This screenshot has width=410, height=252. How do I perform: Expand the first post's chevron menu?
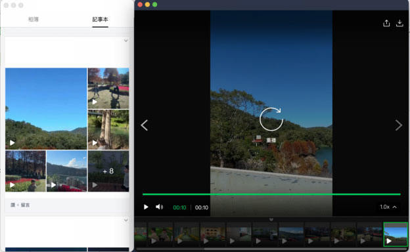click(x=126, y=41)
